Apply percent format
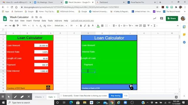The width and height of the screenshot is (188, 105). click(x=37, y=26)
